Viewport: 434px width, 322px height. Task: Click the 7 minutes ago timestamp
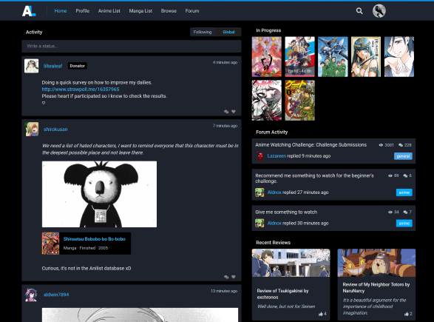[x=225, y=126]
